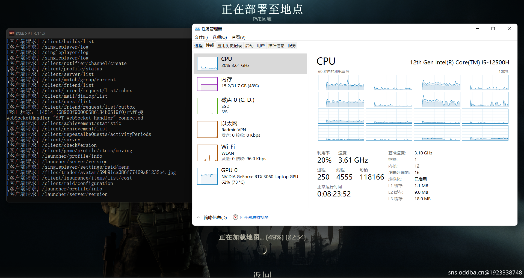Click the 3.61 GHz speed value
This screenshot has height=278, width=524.
click(353, 160)
